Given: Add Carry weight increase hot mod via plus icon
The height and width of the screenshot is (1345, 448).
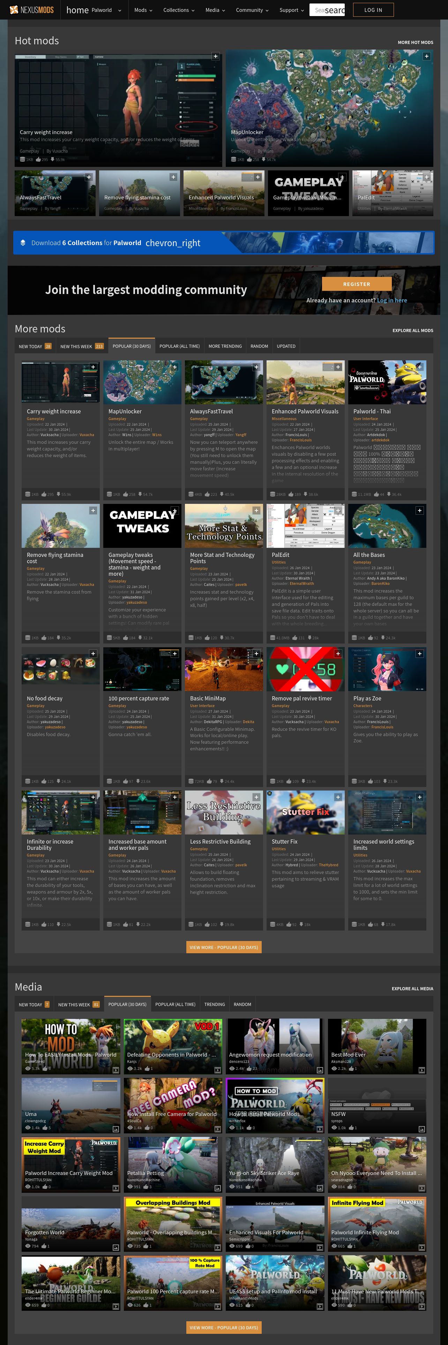Looking at the screenshot, I should tap(215, 56).
